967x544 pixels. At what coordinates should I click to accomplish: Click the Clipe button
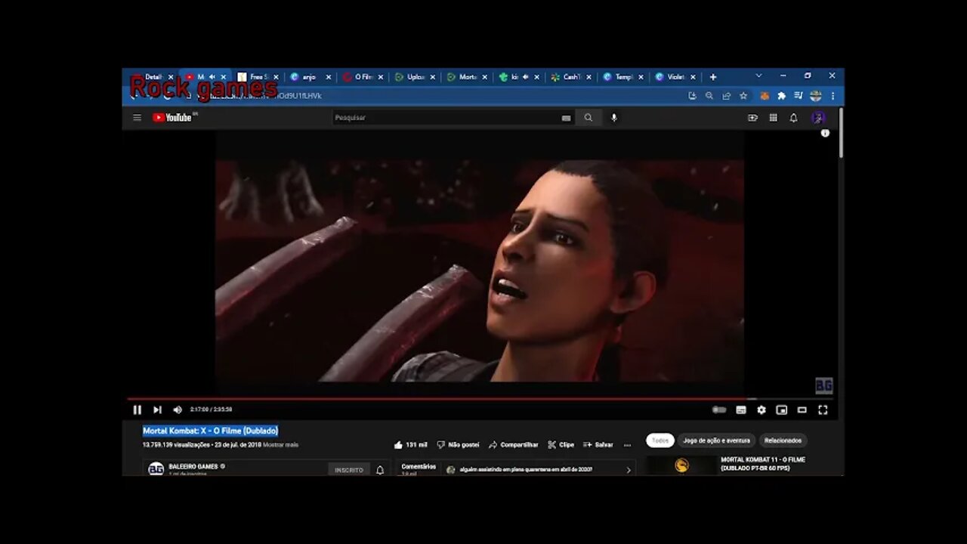click(561, 445)
